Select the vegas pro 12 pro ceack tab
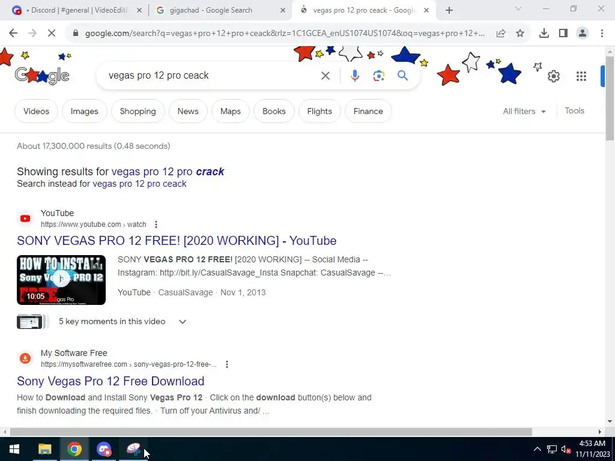 tap(363, 10)
